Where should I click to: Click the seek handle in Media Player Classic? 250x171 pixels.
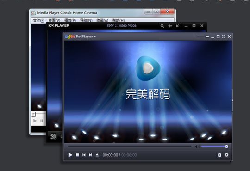[x=33, y=114]
